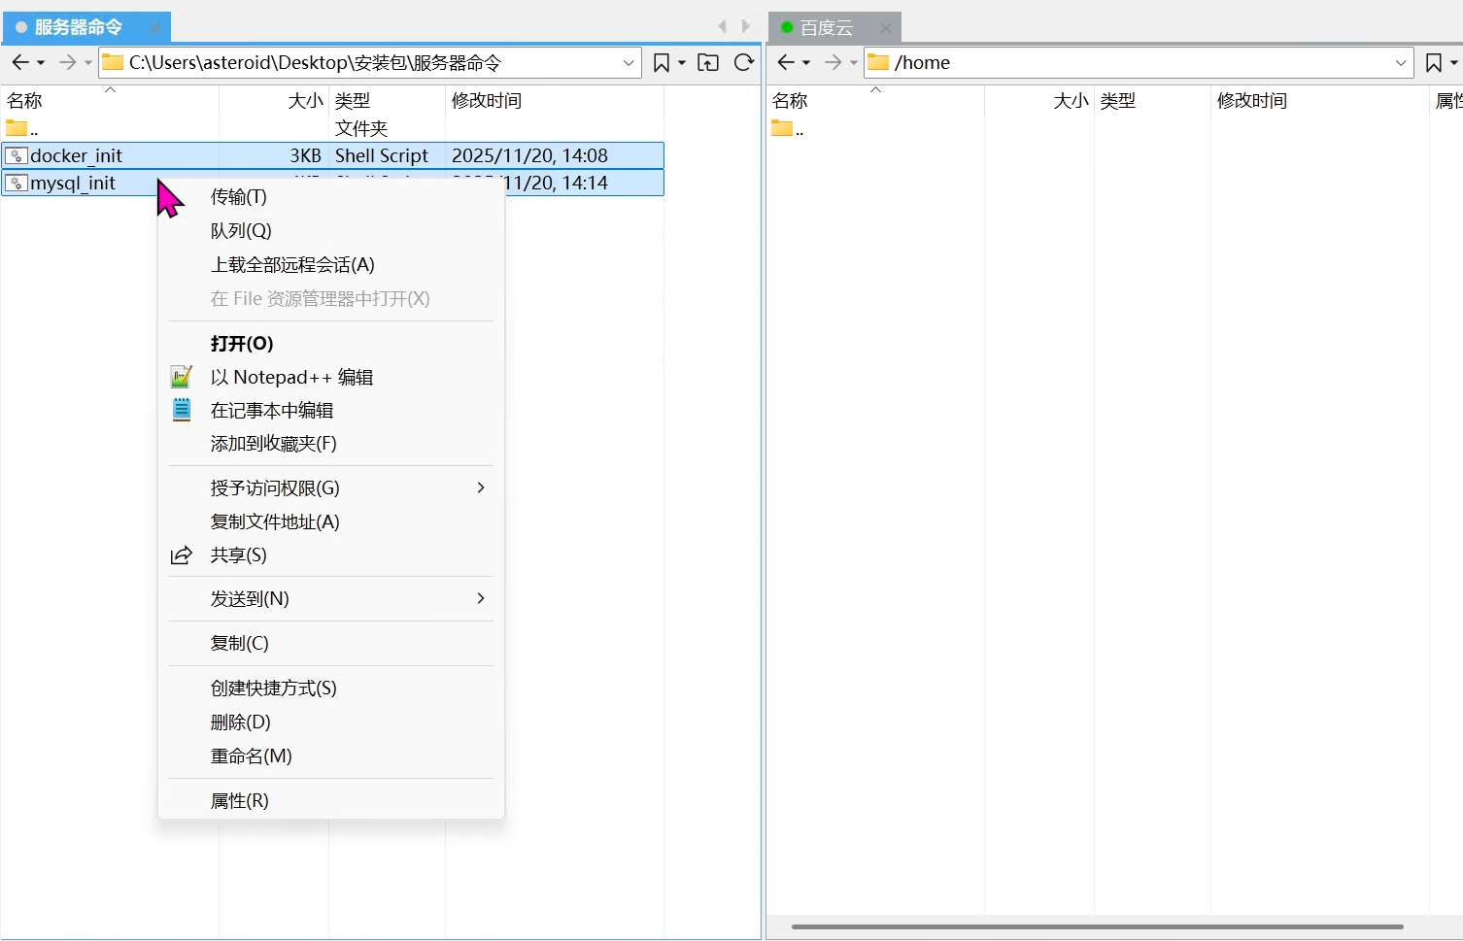The image size is (1463, 941).
Task: Click the parent folder icon in local toolbar
Action: tap(708, 63)
